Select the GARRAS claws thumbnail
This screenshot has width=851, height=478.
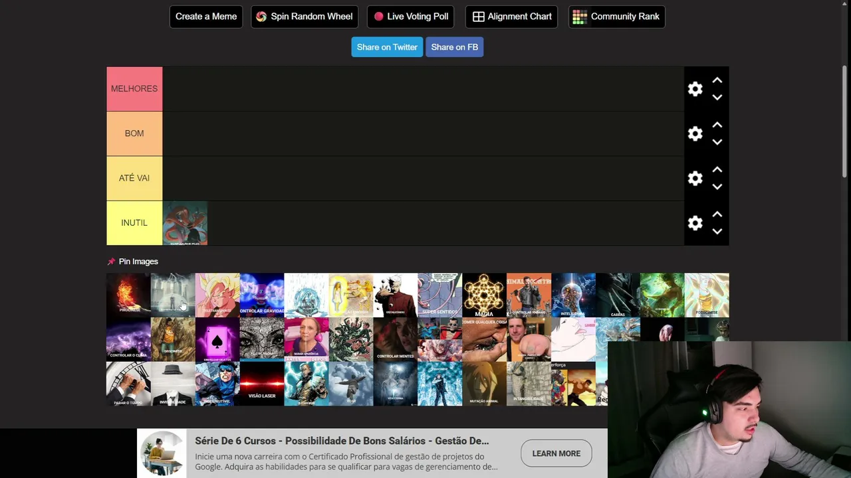(x=618, y=295)
